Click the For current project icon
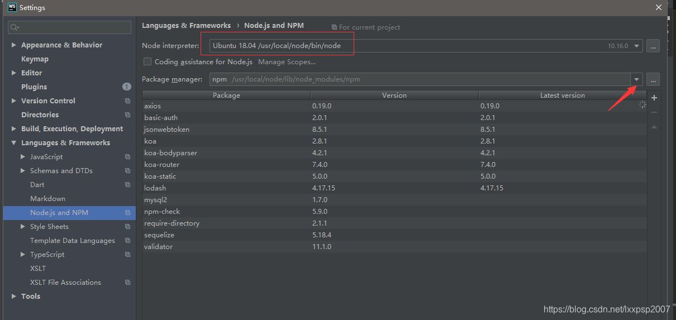The width and height of the screenshot is (676, 320). (334, 27)
